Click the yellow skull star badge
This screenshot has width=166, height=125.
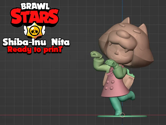pos(35,31)
